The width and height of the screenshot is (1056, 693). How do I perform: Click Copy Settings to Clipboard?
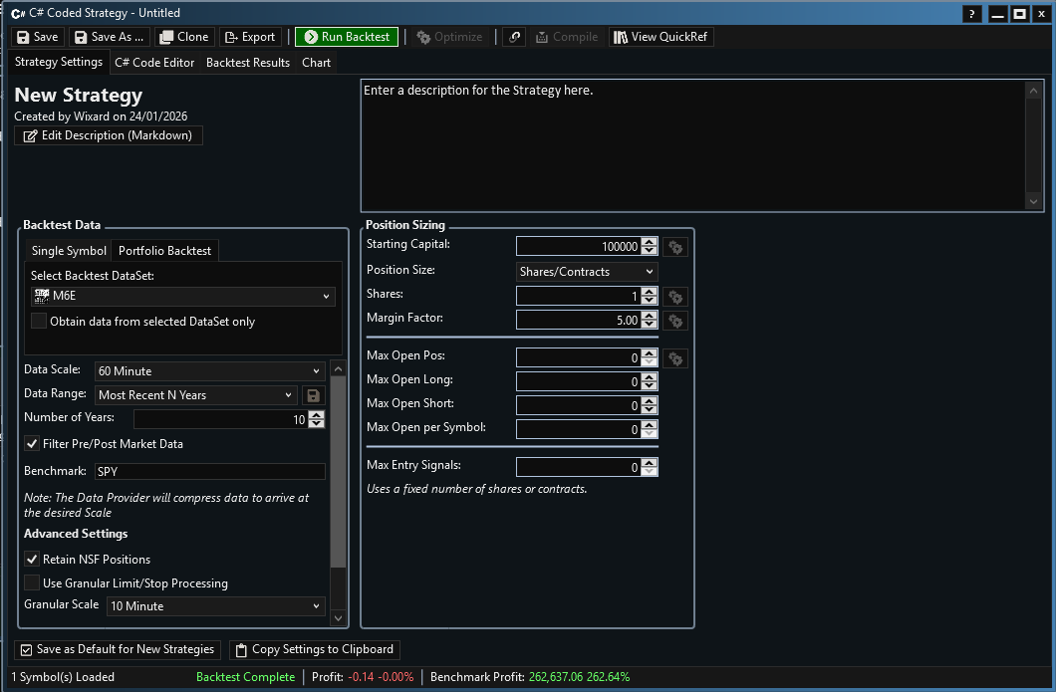pyautogui.click(x=315, y=650)
